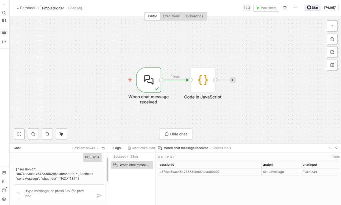Viewport: 341px width, 205px height.
Task: Collapse the logs panel chevron
Action: pos(336,148)
